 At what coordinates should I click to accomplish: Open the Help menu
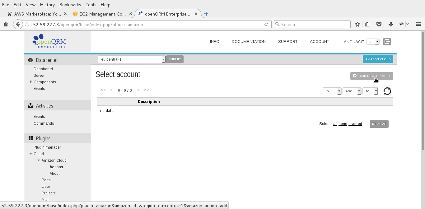[105, 5]
